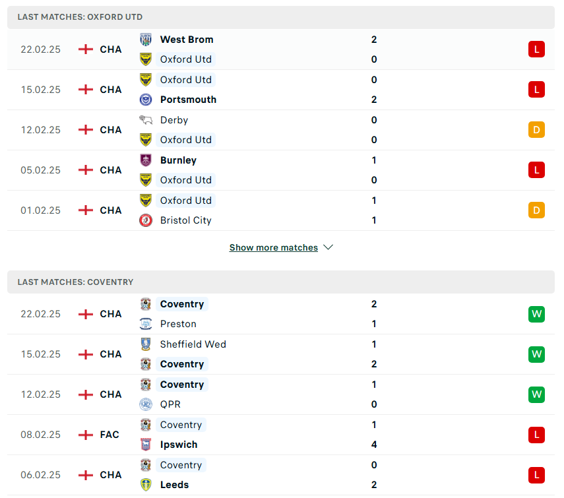Image resolution: width=564 pixels, height=498 pixels.
Task: Click the Burnley club crest
Action: (x=146, y=160)
